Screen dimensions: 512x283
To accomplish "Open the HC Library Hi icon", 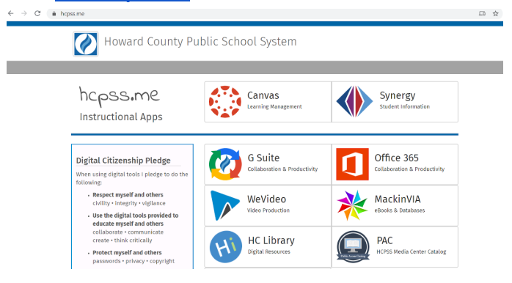I will (x=226, y=247).
